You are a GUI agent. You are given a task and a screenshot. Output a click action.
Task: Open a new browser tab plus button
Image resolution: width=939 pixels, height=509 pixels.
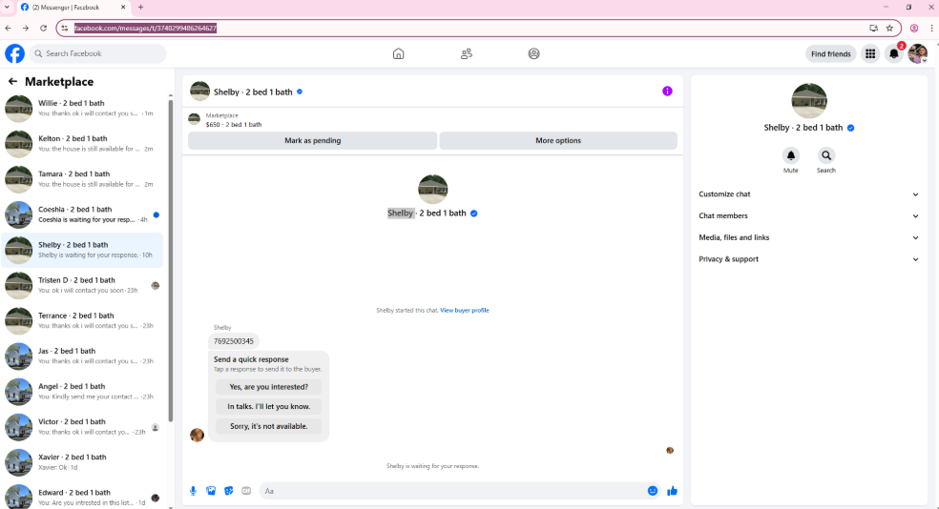point(140,8)
